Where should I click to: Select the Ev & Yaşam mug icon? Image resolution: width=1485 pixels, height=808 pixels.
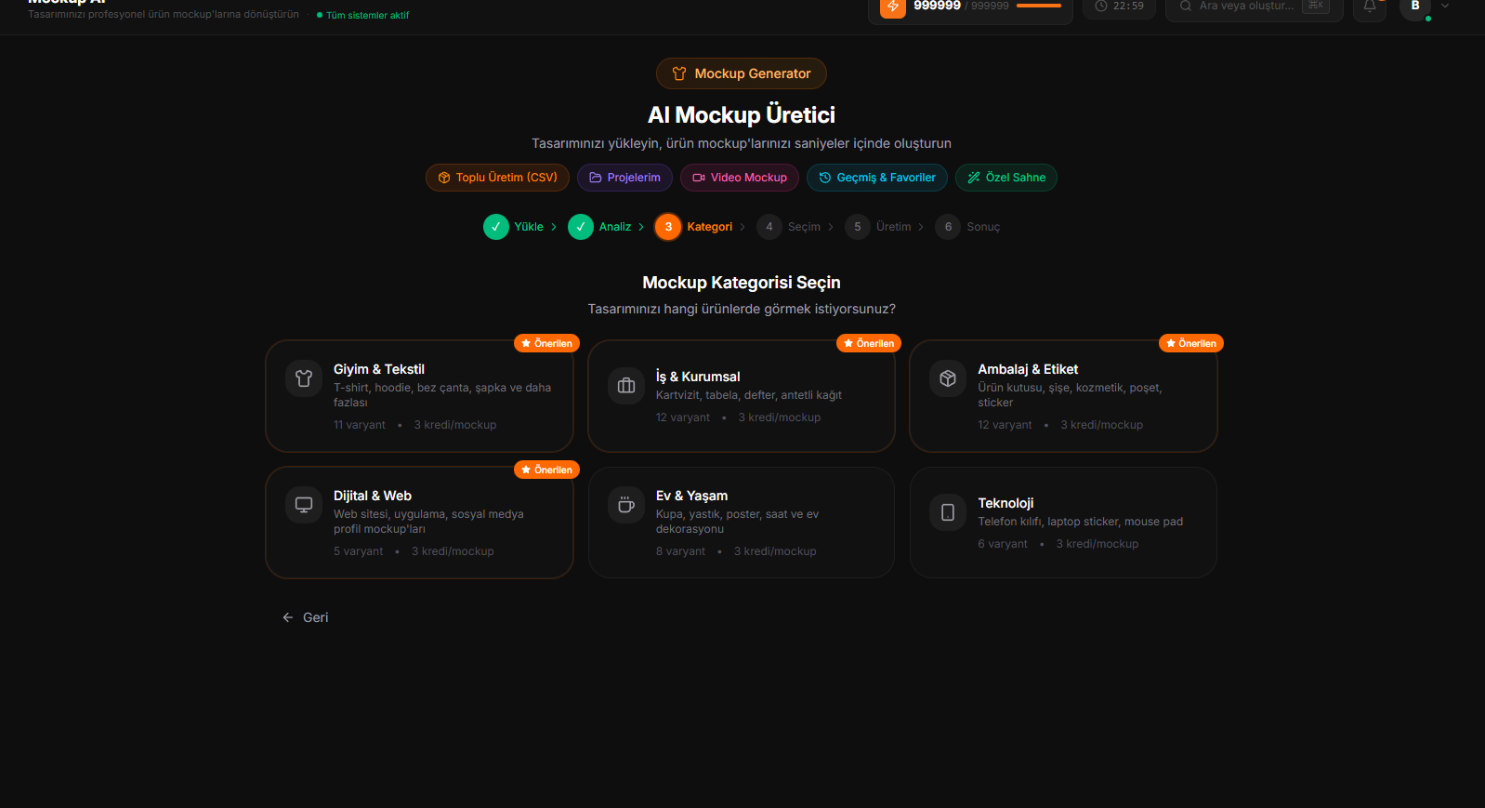click(626, 505)
